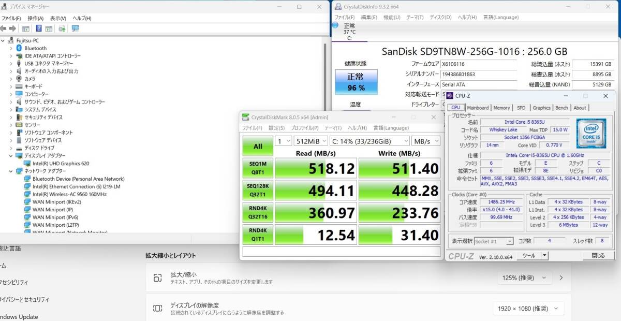Switch to the Bench tab in CPU-Z
The height and width of the screenshot is (321, 621).
tap(561, 108)
